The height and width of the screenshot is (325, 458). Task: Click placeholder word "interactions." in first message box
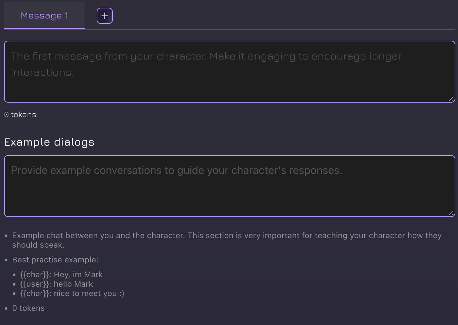click(x=42, y=72)
